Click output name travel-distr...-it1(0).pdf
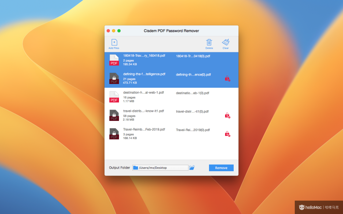 click(192, 112)
